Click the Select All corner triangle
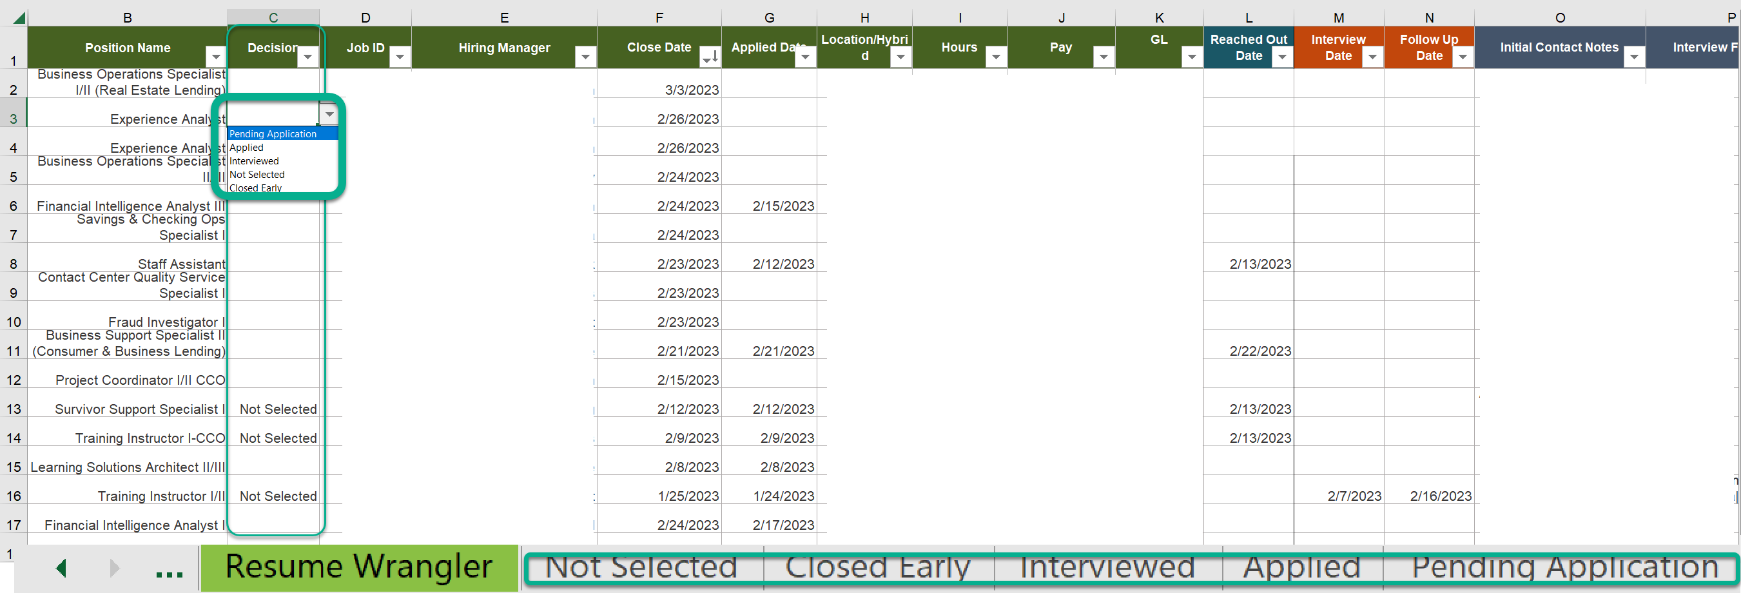The width and height of the screenshot is (1741, 593). tap(19, 17)
